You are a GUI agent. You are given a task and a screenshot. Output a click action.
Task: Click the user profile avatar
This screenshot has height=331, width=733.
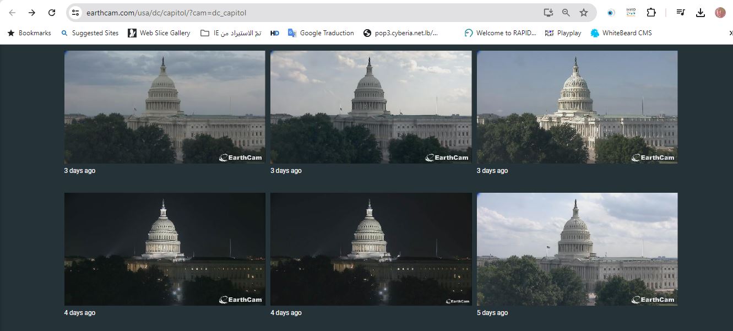click(x=720, y=13)
